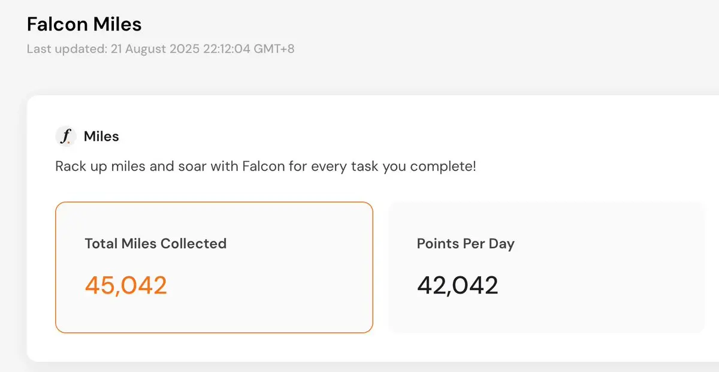Click the 42,042 points value

(458, 285)
